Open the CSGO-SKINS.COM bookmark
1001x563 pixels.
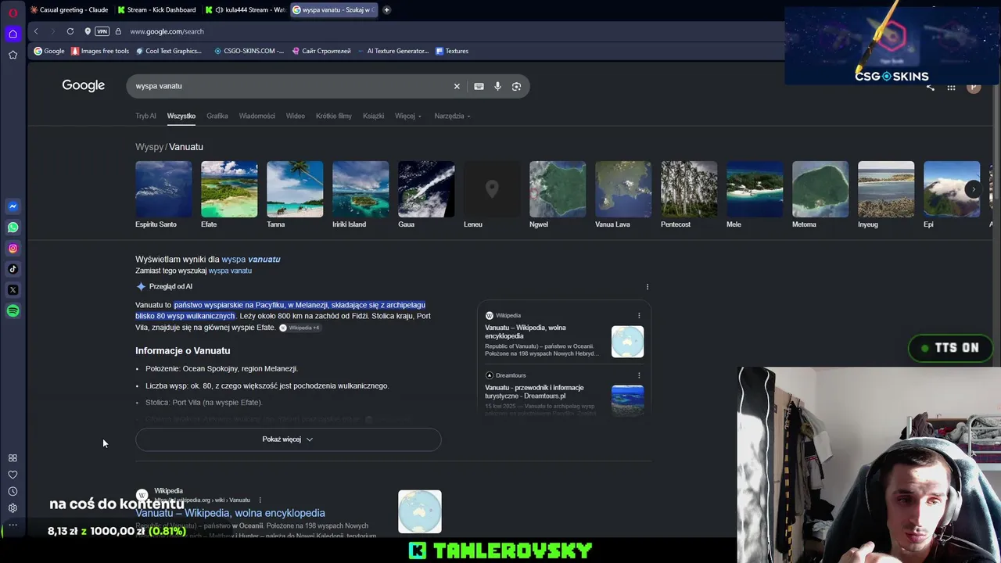coord(249,51)
